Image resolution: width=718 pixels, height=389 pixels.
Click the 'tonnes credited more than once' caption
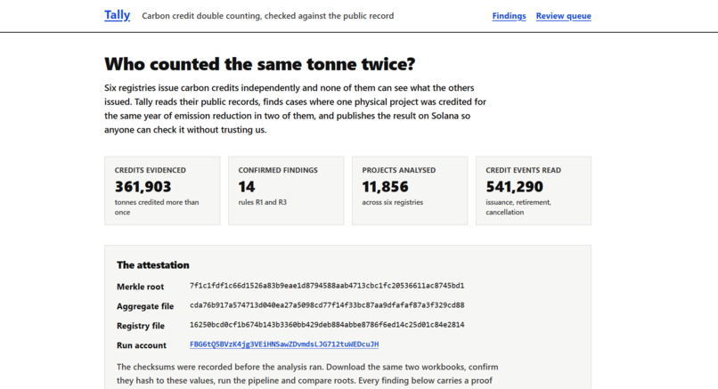[157, 207]
